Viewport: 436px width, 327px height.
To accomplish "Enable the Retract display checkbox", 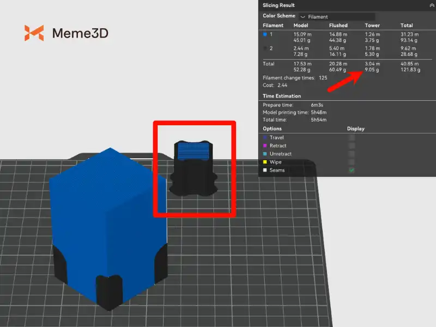I will coord(352,146).
